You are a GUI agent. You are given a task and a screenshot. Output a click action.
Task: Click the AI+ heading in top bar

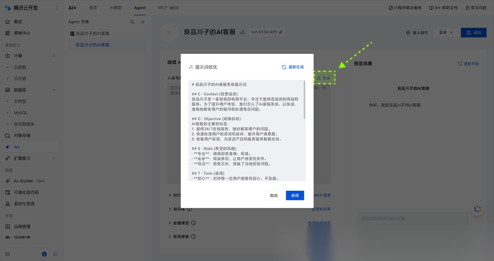click(72, 8)
